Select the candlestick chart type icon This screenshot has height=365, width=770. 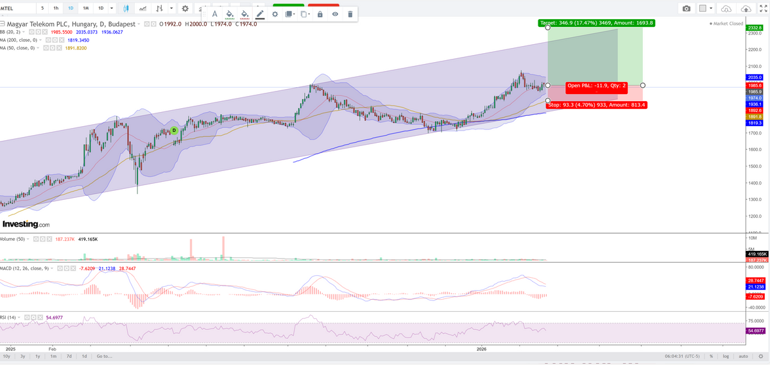pyautogui.click(x=126, y=8)
